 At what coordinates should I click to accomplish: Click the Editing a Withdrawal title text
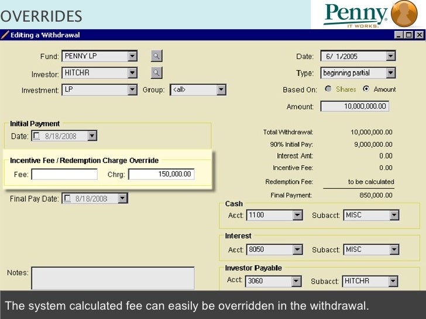(45, 35)
